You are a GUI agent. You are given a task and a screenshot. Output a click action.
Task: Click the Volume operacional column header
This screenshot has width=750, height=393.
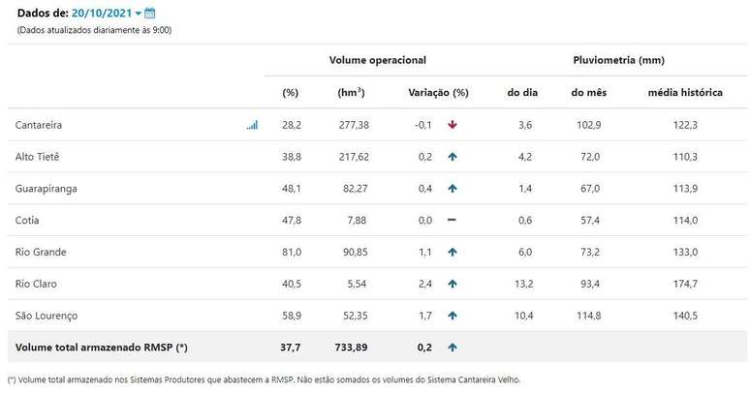tap(377, 60)
